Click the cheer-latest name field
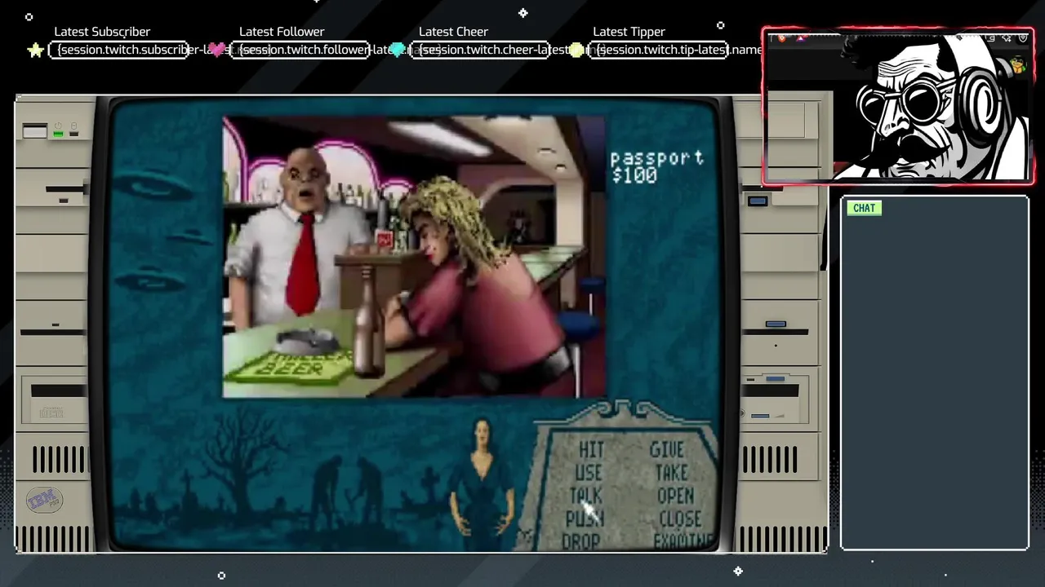The width and height of the screenshot is (1045, 587). (479, 50)
